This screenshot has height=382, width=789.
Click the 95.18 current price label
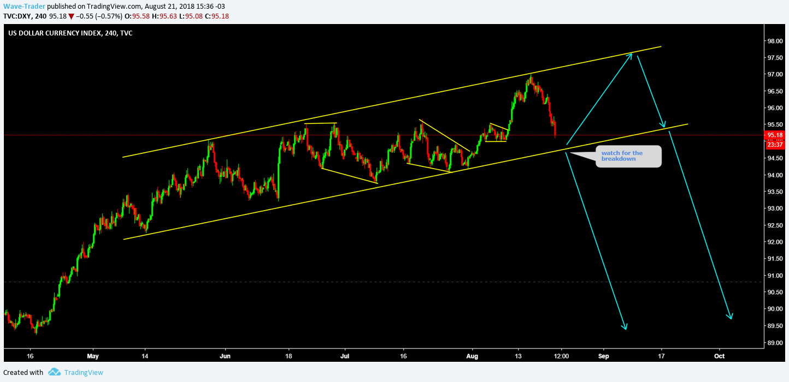[774, 135]
